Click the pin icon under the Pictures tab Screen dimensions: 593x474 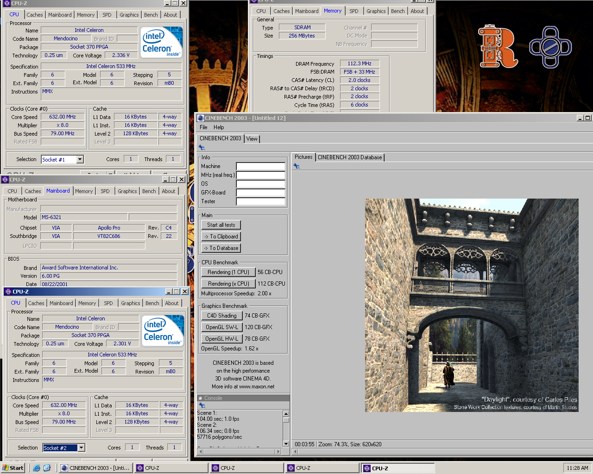pyautogui.click(x=296, y=166)
